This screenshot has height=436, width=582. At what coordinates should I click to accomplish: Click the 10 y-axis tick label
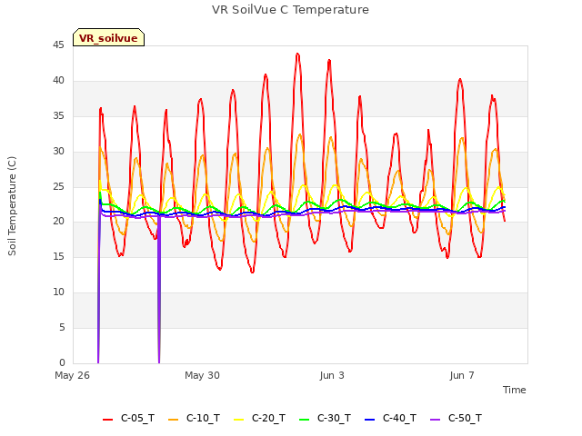(58, 292)
